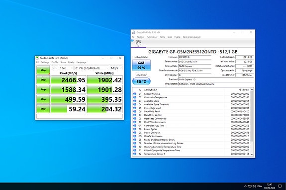Open the Tema menu in CrystalDiskInfo

click(163, 37)
